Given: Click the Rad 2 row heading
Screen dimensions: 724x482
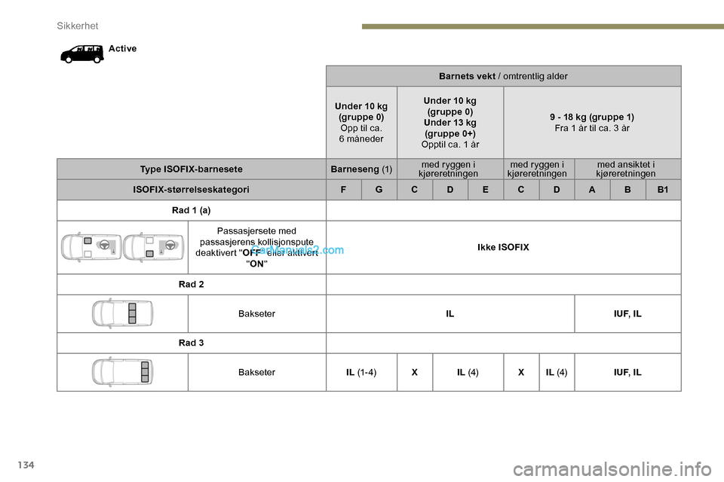Looking at the screenshot, I should pos(191,284).
